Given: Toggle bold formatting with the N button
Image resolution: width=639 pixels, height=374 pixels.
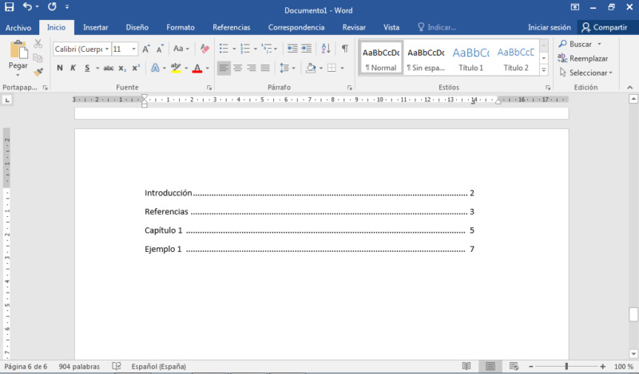Looking at the screenshot, I should [60, 68].
